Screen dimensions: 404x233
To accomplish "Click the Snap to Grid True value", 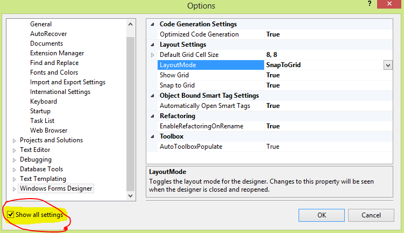I will point(273,85).
